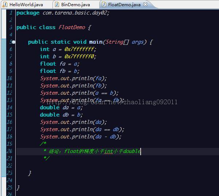Click the println(da == db) statement
The image size is (219, 196).
pyautogui.click(x=82, y=129)
